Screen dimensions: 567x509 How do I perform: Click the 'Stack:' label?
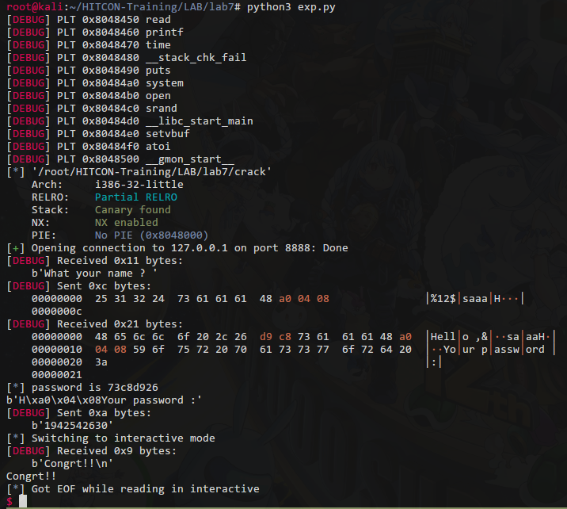tap(50, 209)
